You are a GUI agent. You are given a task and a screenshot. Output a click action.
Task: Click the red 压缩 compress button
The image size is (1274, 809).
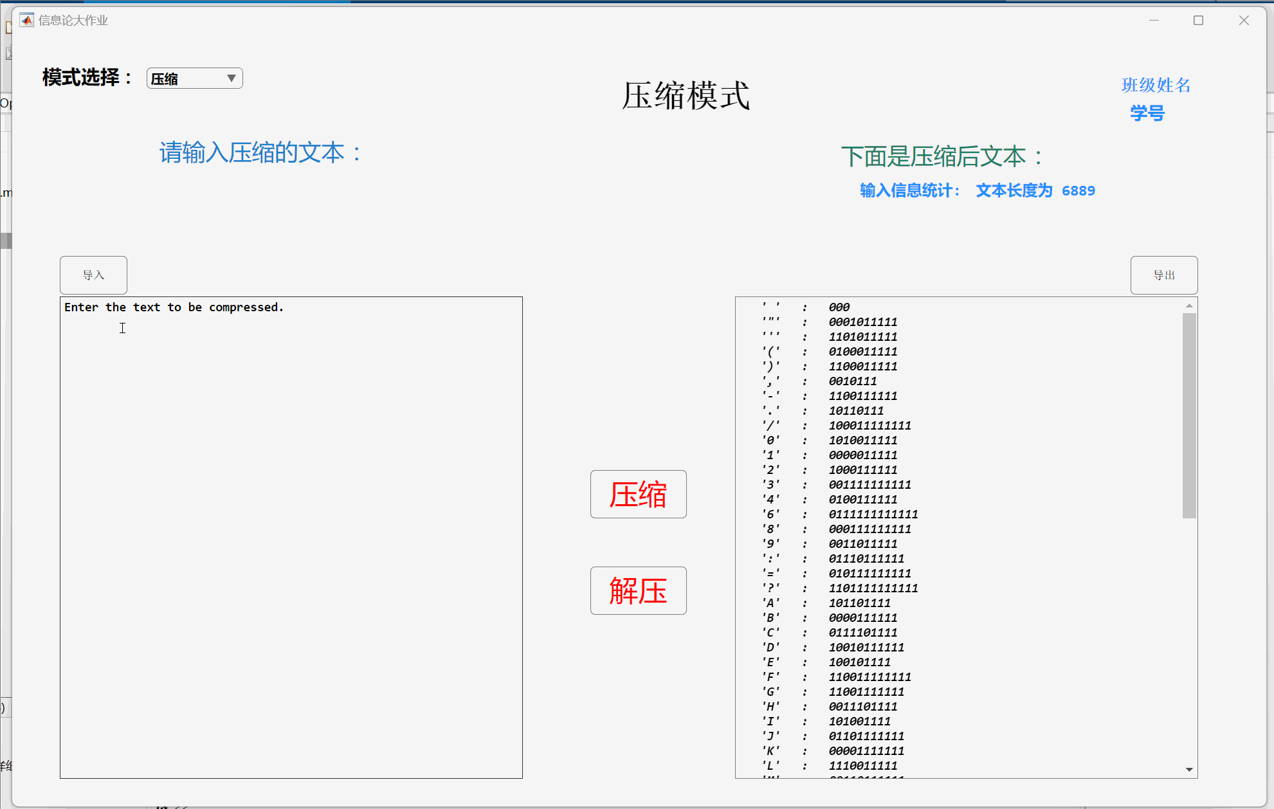point(638,494)
